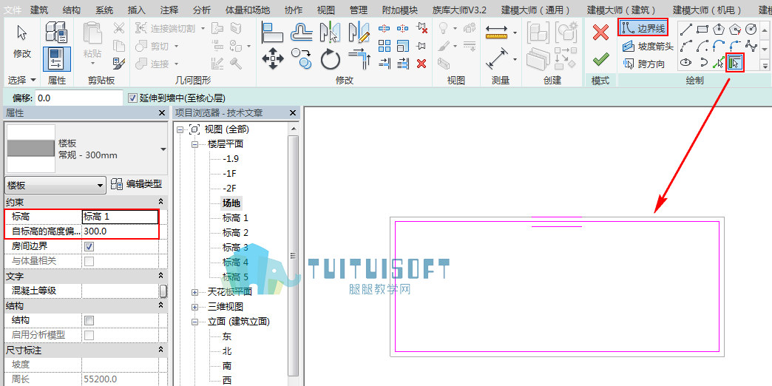Open the 楼板 category filter dropdown
The height and width of the screenshot is (386, 772).
tap(55, 185)
